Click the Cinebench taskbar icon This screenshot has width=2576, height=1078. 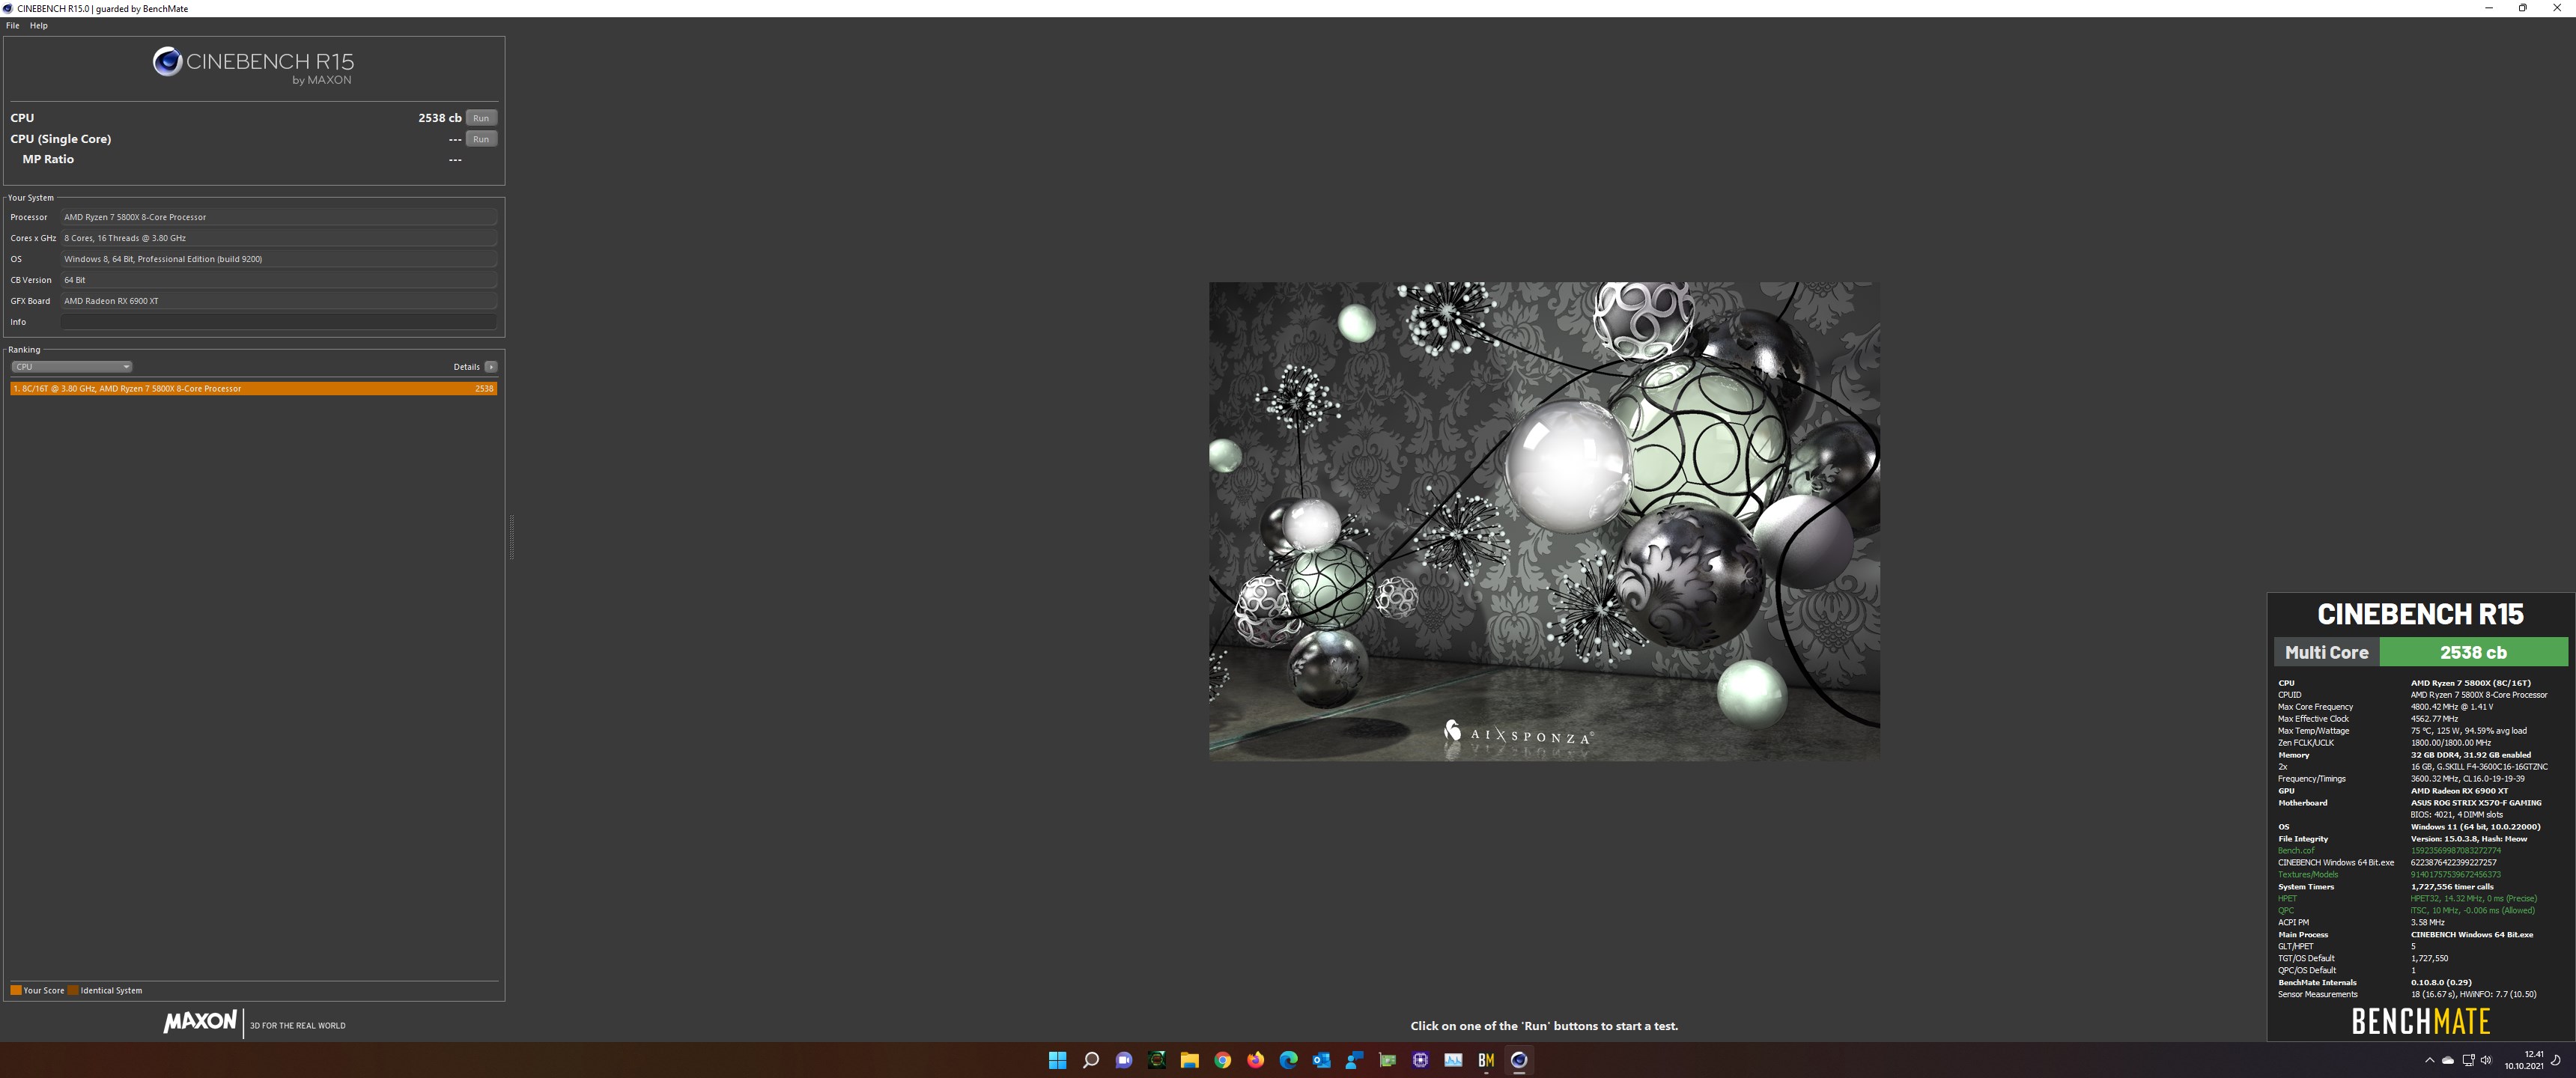point(1519,1060)
